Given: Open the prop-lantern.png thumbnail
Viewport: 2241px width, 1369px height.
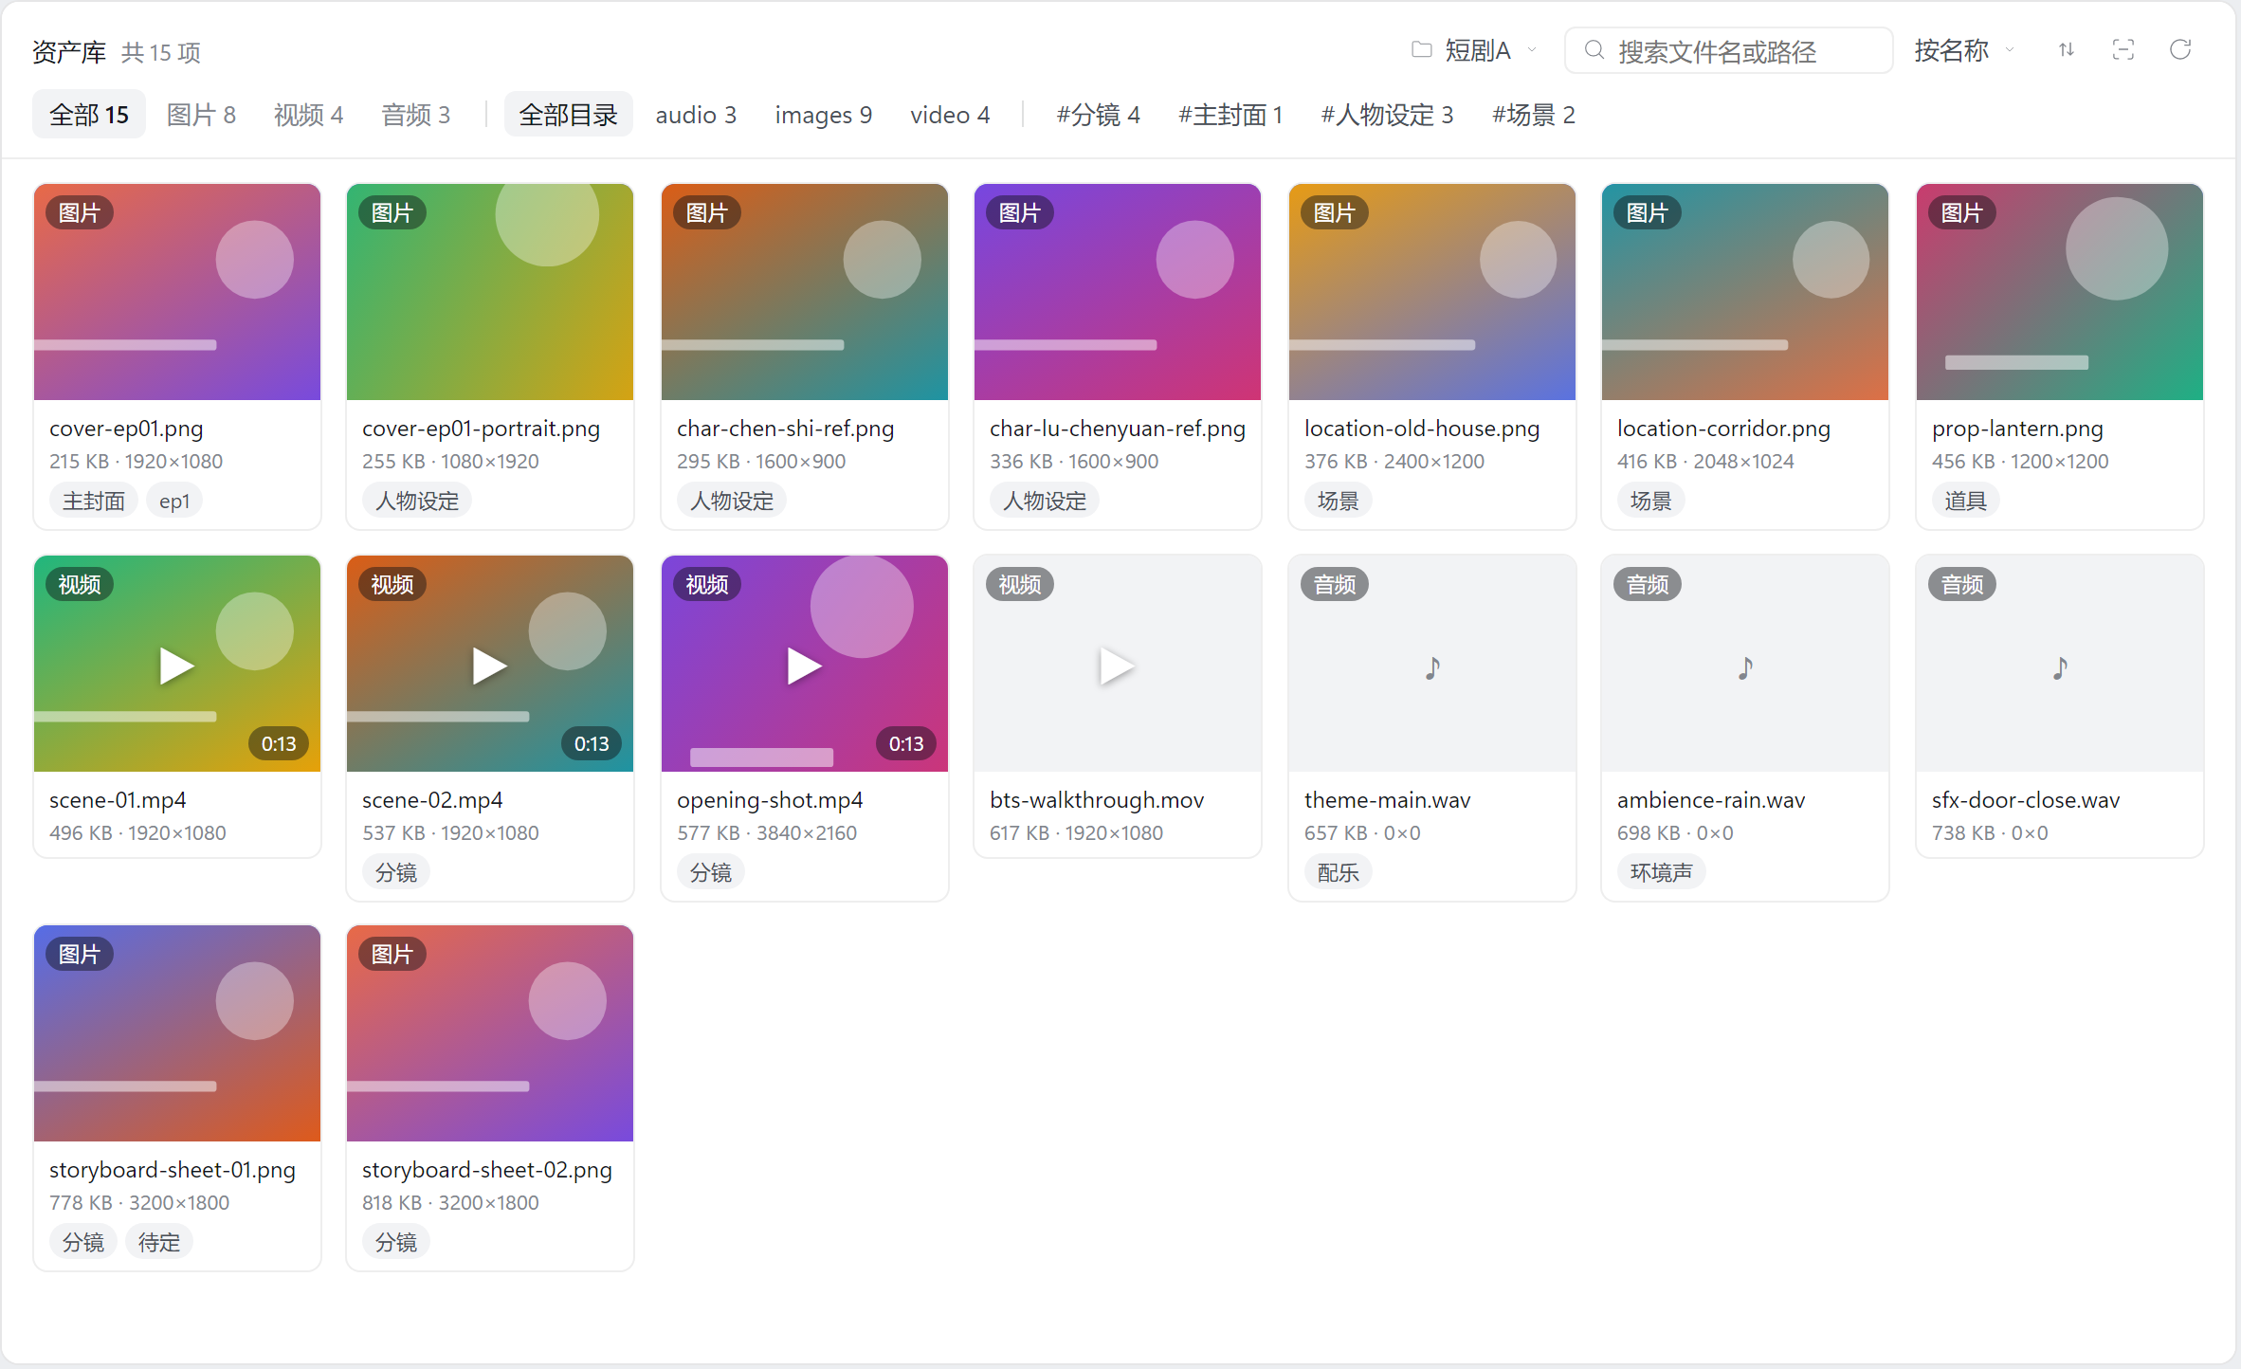Looking at the screenshot, I should click(2059, 292).
